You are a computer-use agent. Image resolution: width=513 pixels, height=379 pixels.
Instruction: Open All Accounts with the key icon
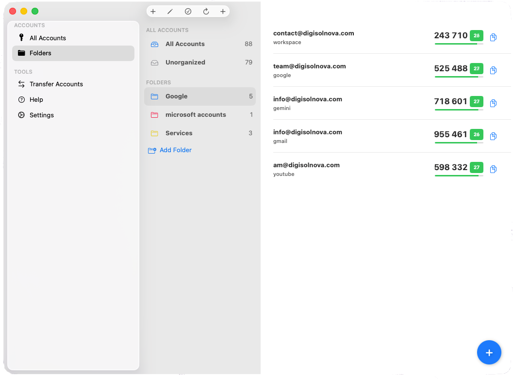pyautogui.click(x=48, y=38)
